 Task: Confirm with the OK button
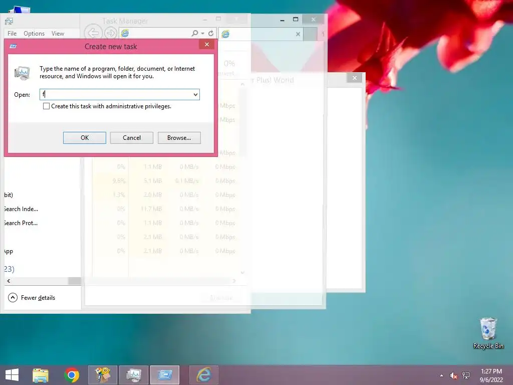coord(84,138)
